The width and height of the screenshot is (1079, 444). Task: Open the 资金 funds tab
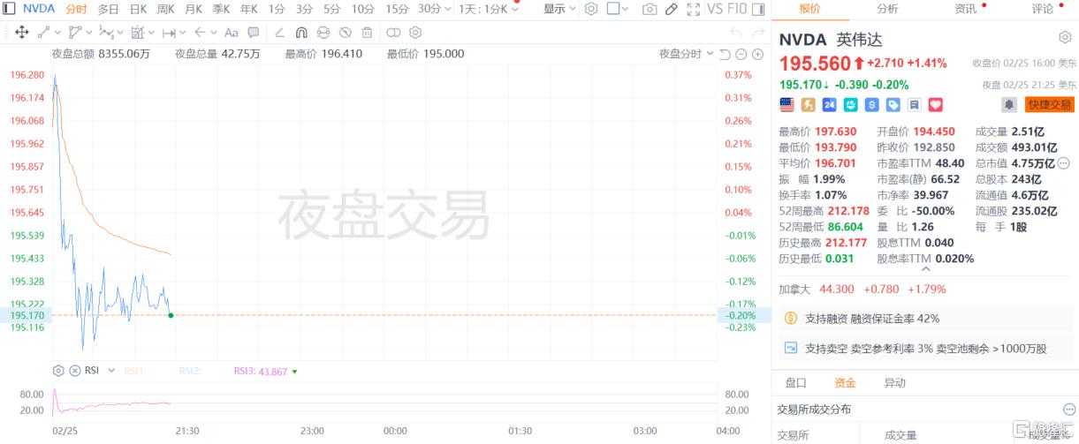tap(845, 382)
